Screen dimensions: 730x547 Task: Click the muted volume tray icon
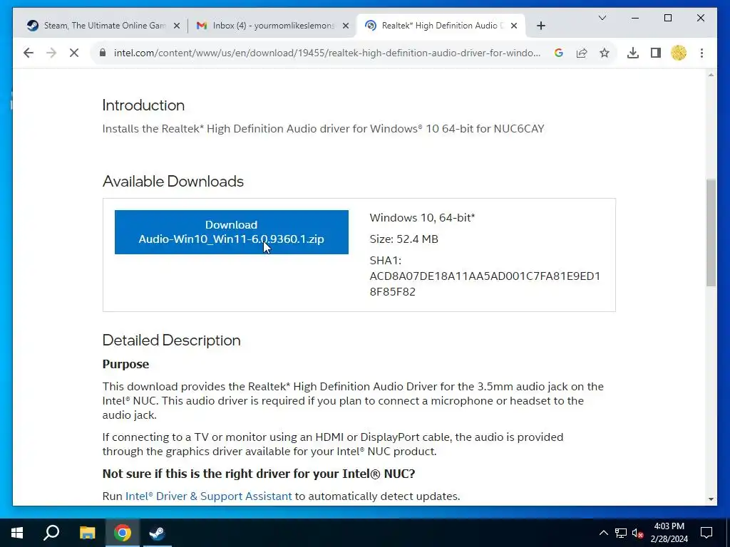[638, 533]
